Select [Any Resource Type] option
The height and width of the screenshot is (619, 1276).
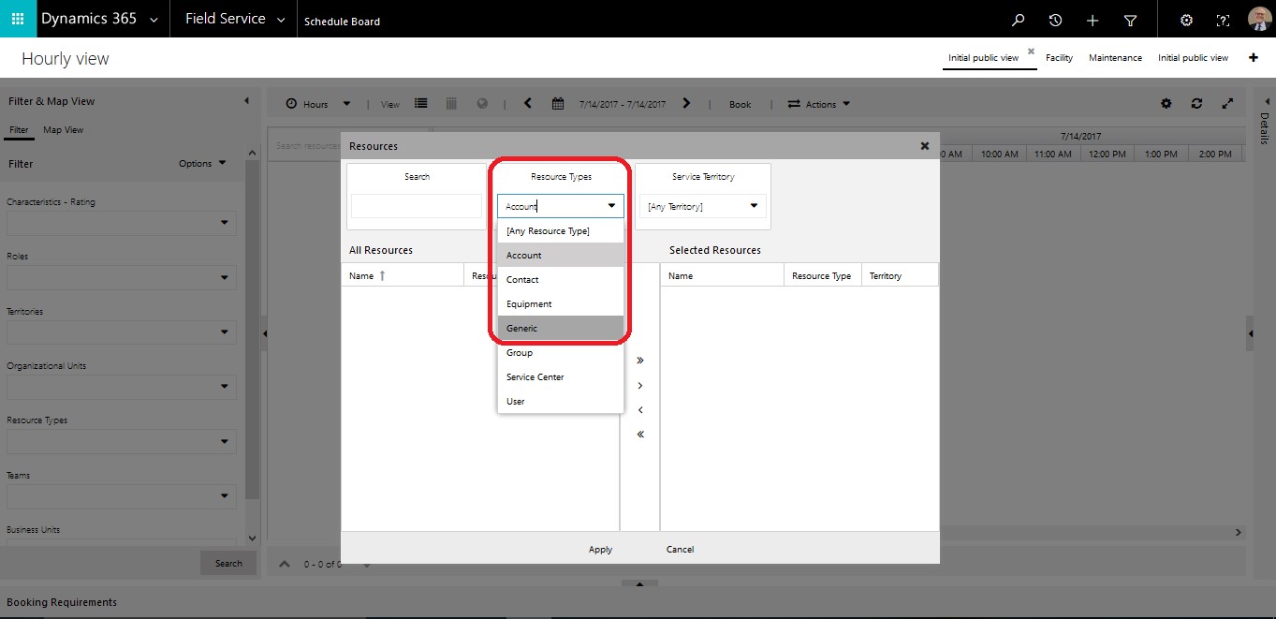tap(561, 230)
